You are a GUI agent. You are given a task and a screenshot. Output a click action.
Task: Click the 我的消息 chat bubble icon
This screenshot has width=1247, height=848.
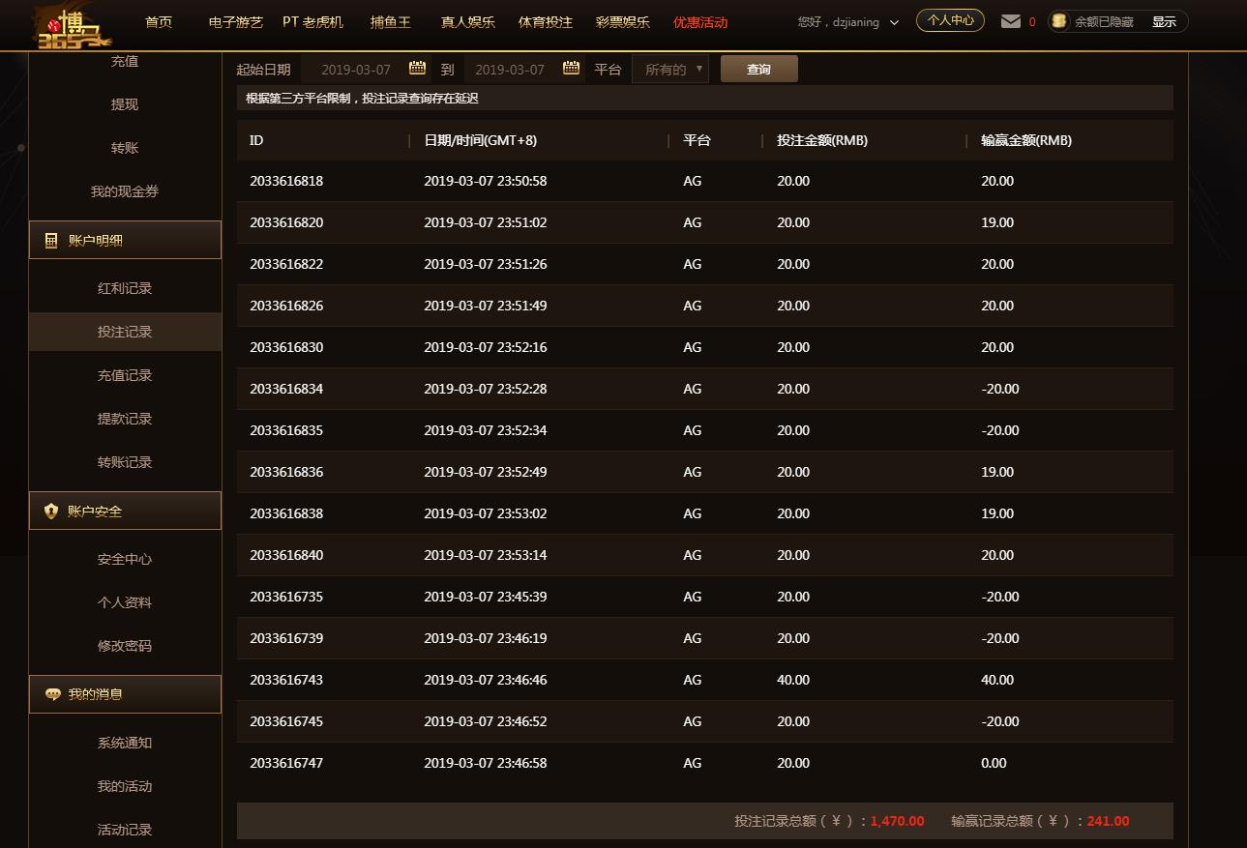[52, 694]
